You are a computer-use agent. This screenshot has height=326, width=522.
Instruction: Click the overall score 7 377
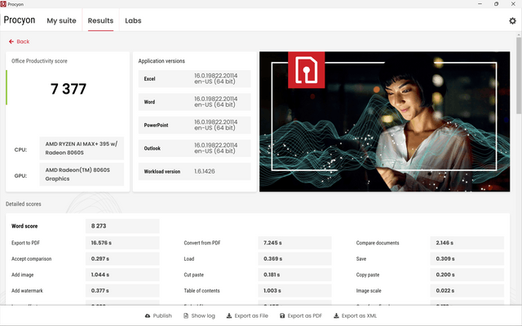[x=69, y=89]
